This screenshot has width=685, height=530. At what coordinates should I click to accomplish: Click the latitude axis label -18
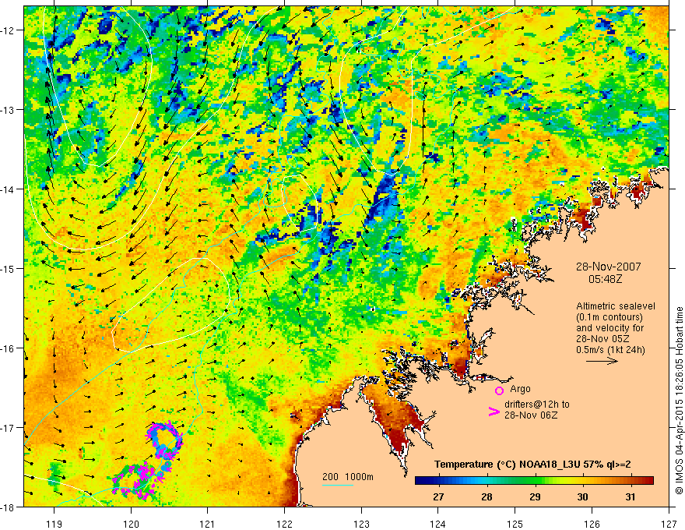[8, 507]
